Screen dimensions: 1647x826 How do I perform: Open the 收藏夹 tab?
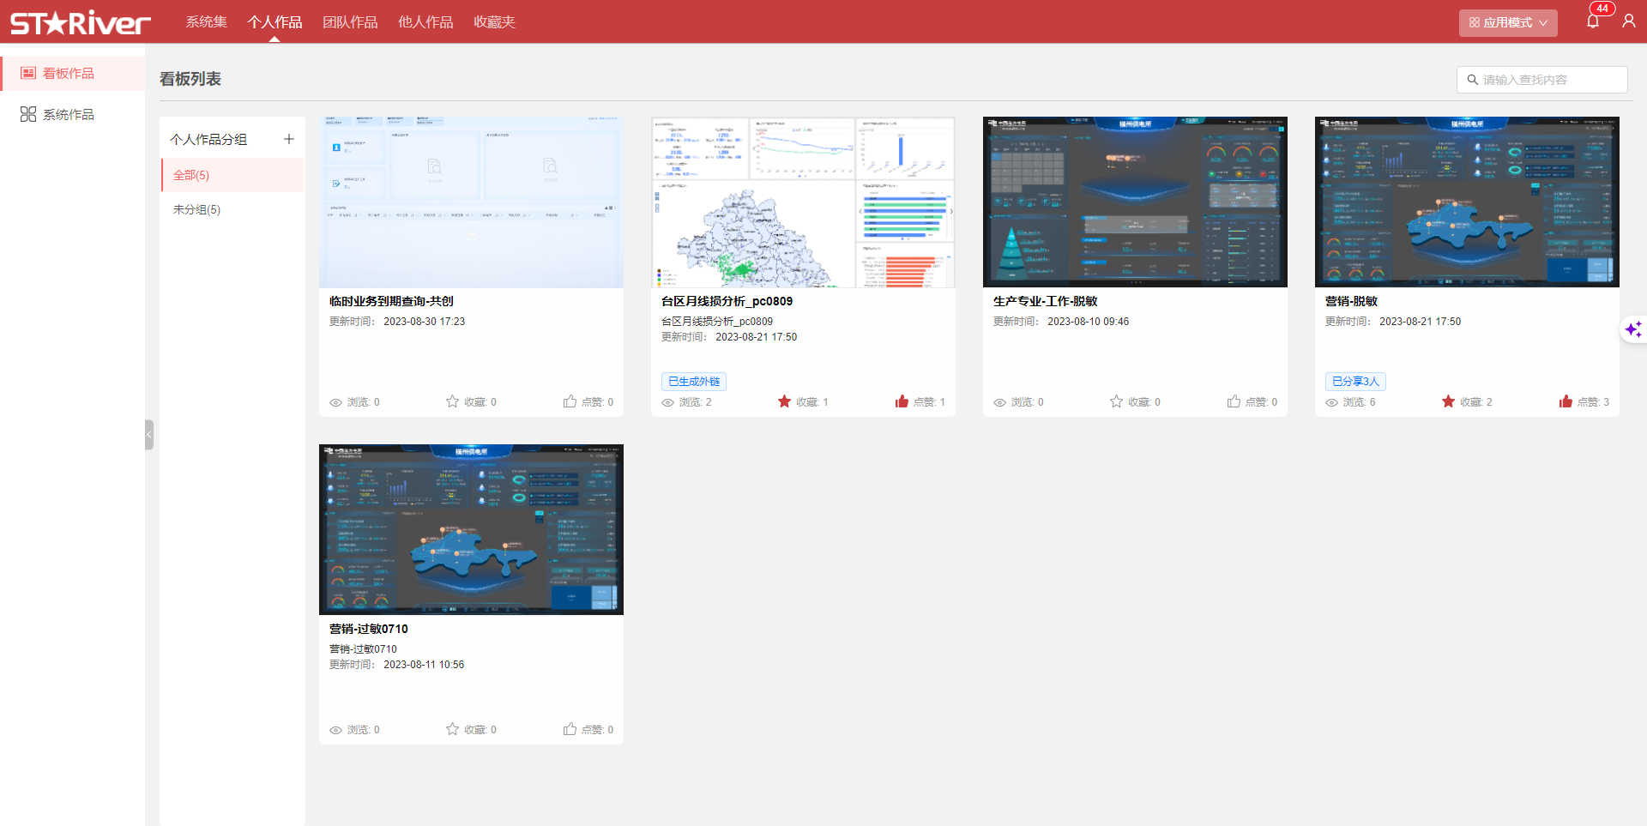coord(494,22)
